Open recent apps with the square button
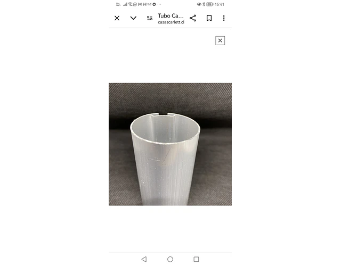The width and height of the screenshot is (341, 266). coord(196,259)
